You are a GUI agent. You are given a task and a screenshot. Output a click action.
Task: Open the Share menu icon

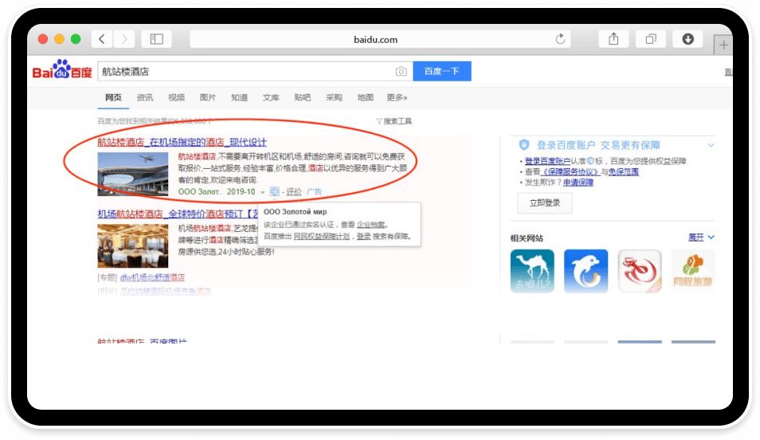click(613, 39)
